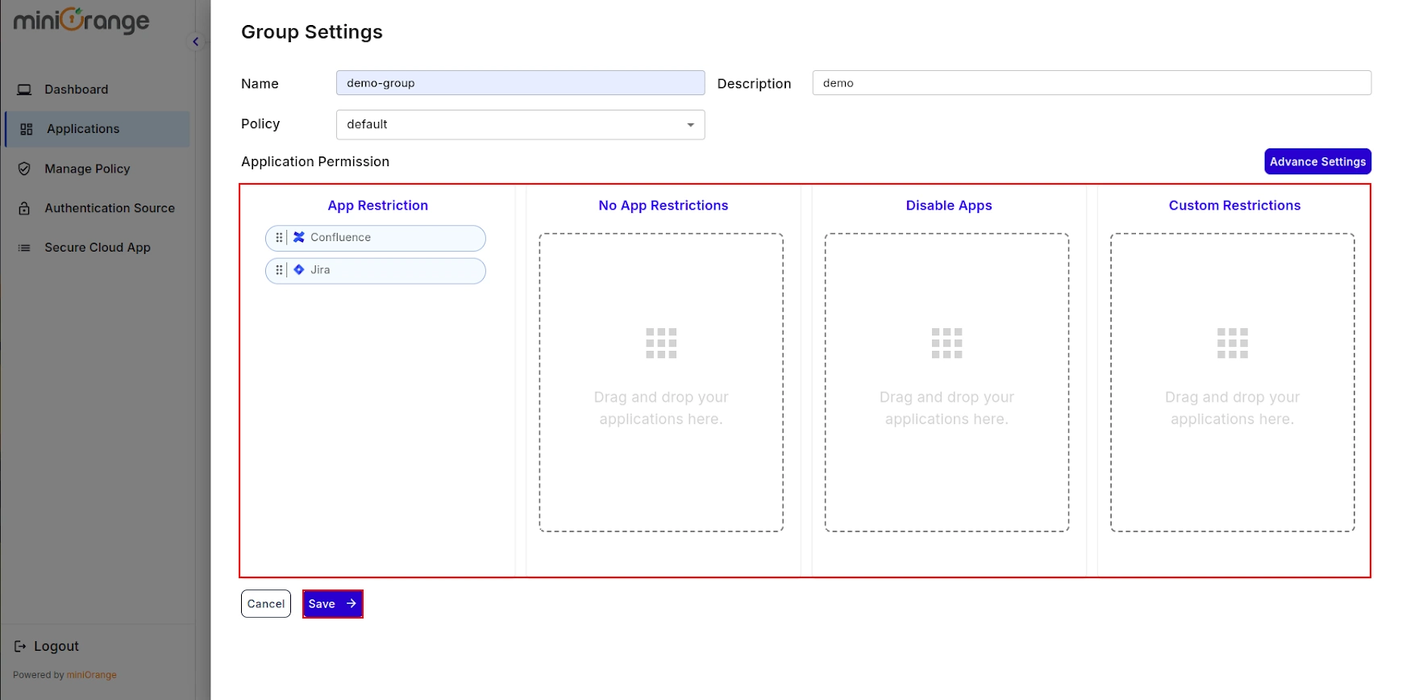Click the No App Restrictions drop zone

661,382
